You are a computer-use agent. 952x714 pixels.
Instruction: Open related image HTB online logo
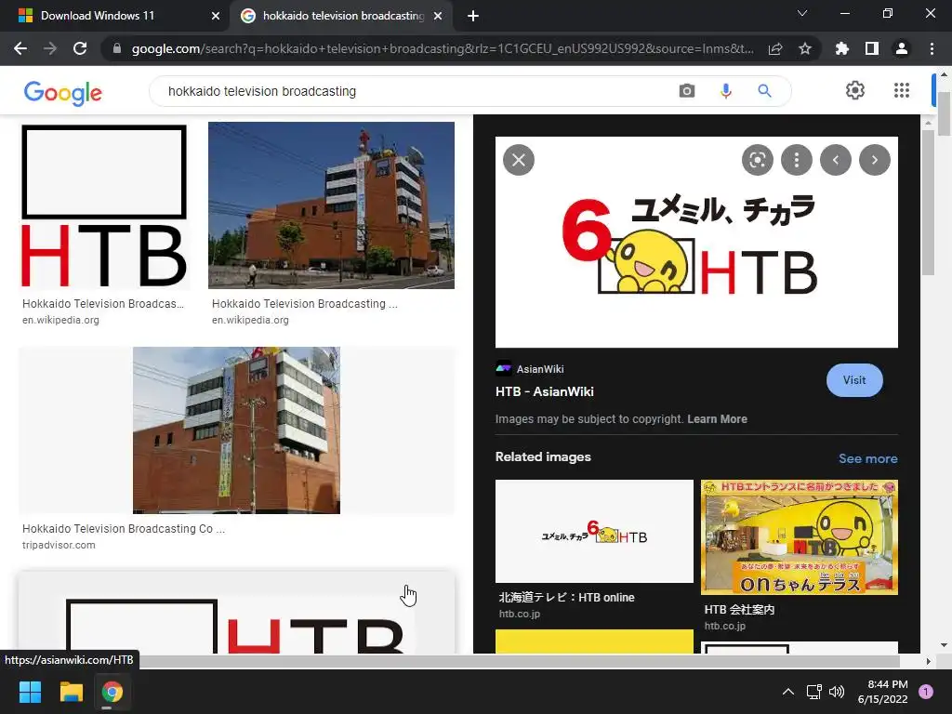point(594,531)
